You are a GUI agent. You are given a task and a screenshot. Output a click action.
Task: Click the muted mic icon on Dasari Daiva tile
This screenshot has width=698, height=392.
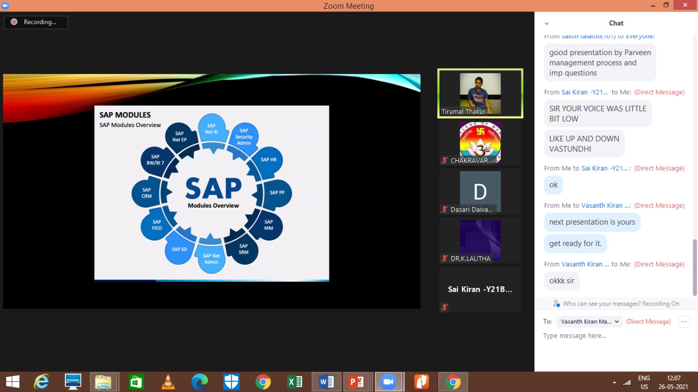point(445,209)
